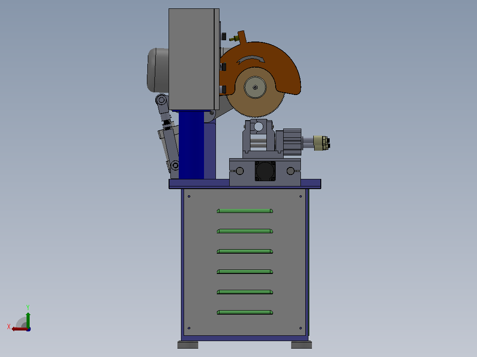
Task: Click the red "X" axis label
Action: click(9, 327)
